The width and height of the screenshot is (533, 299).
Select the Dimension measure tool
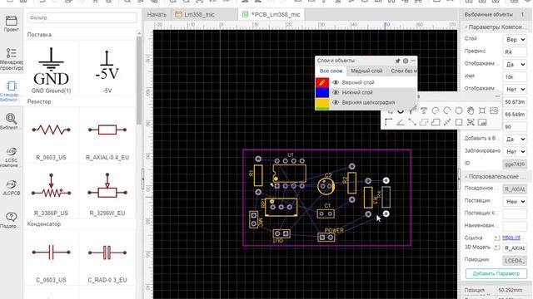[x=447, y=122]
